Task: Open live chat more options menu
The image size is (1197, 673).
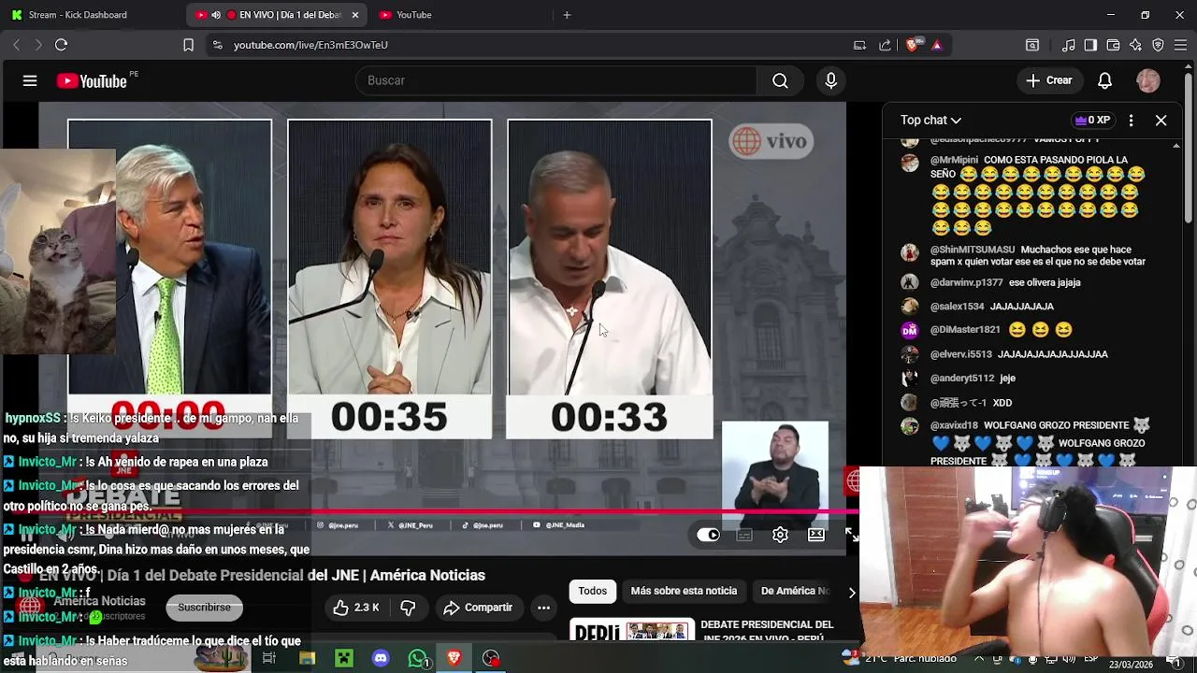Action: (x=1131, y=120)
